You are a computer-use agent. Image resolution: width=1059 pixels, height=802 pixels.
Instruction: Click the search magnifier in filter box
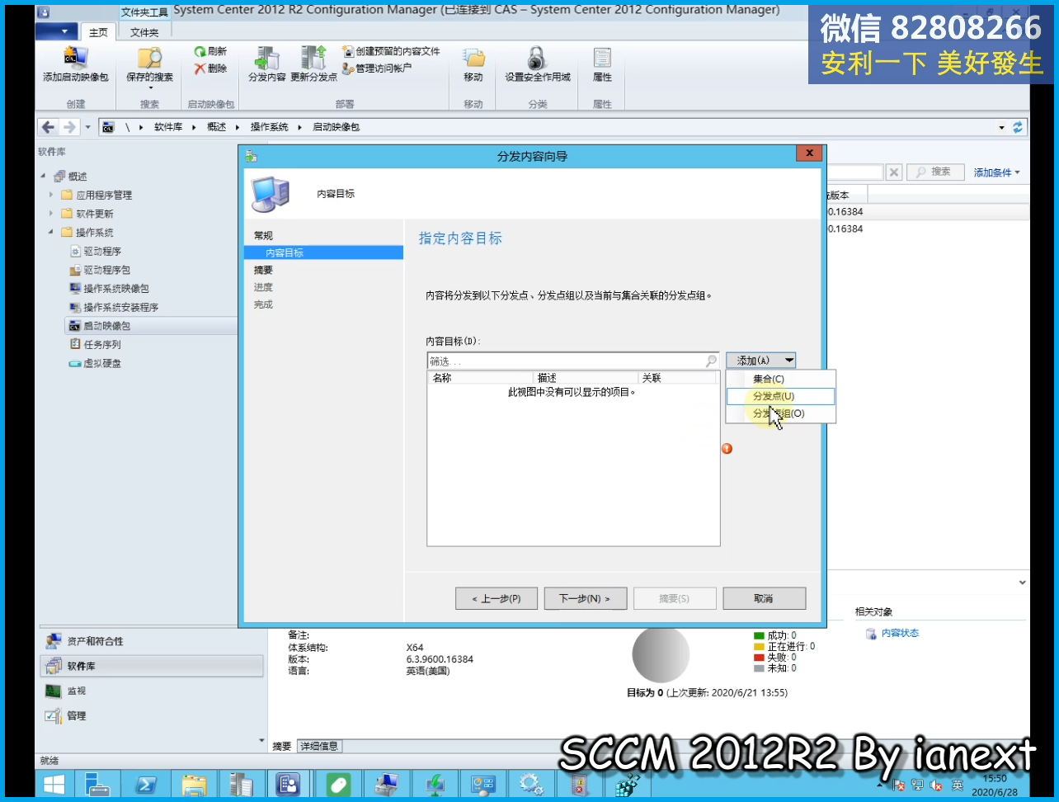point(711,361)
